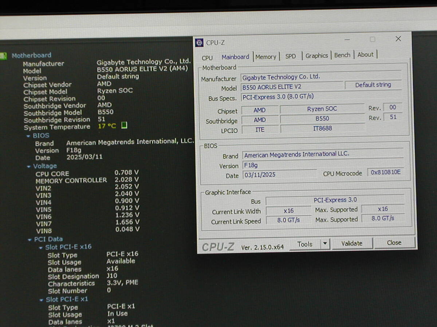Click the CPU-Z Model field B550 AORUS ELITE V2
The width and height of the screenshot is (437, 327).
pos(292,87)
